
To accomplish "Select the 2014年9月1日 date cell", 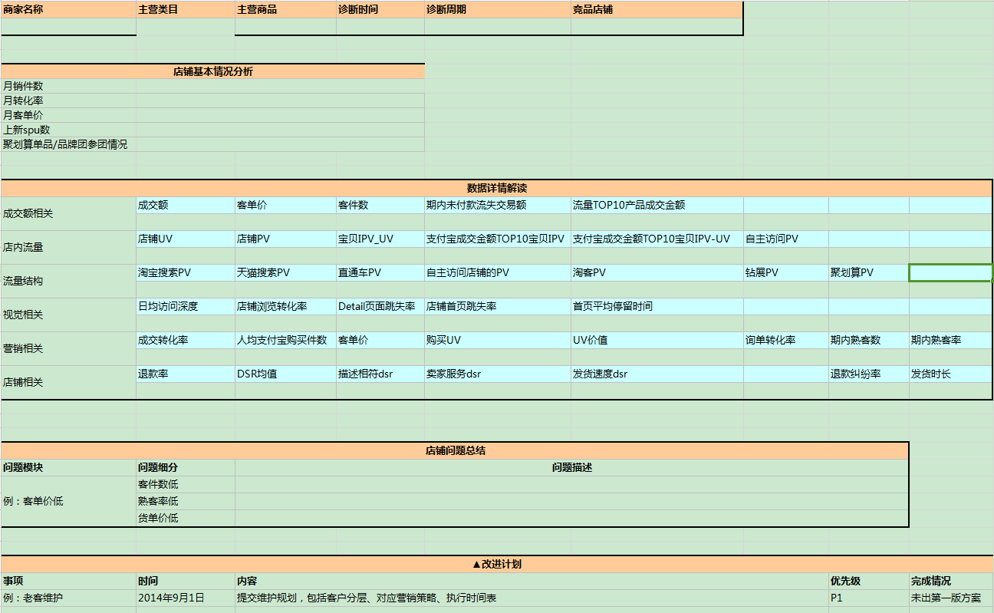I will [x=186, y=598].
